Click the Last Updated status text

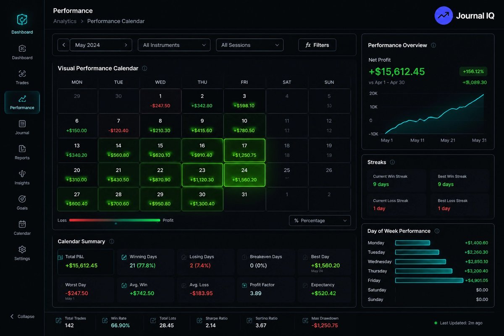461,323
